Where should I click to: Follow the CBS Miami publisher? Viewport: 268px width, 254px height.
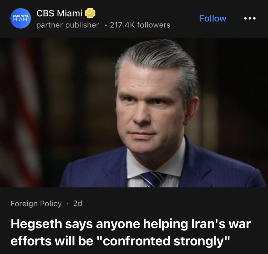click(213, 18)
